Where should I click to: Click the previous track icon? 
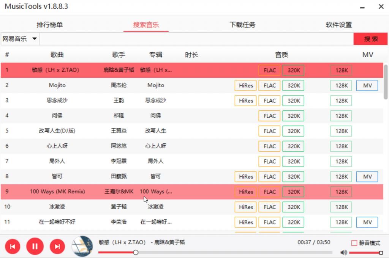point(13,246)
